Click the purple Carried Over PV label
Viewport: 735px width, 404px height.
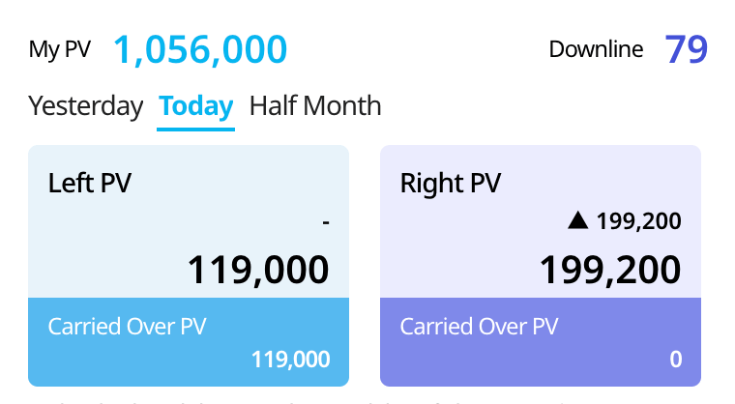click(479, 326)
